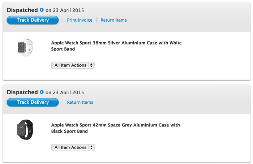Viewport: 253px width, 164px height.
Task: Expand All Item Actions for white Sport Band watch
Action: pos(73,65)
